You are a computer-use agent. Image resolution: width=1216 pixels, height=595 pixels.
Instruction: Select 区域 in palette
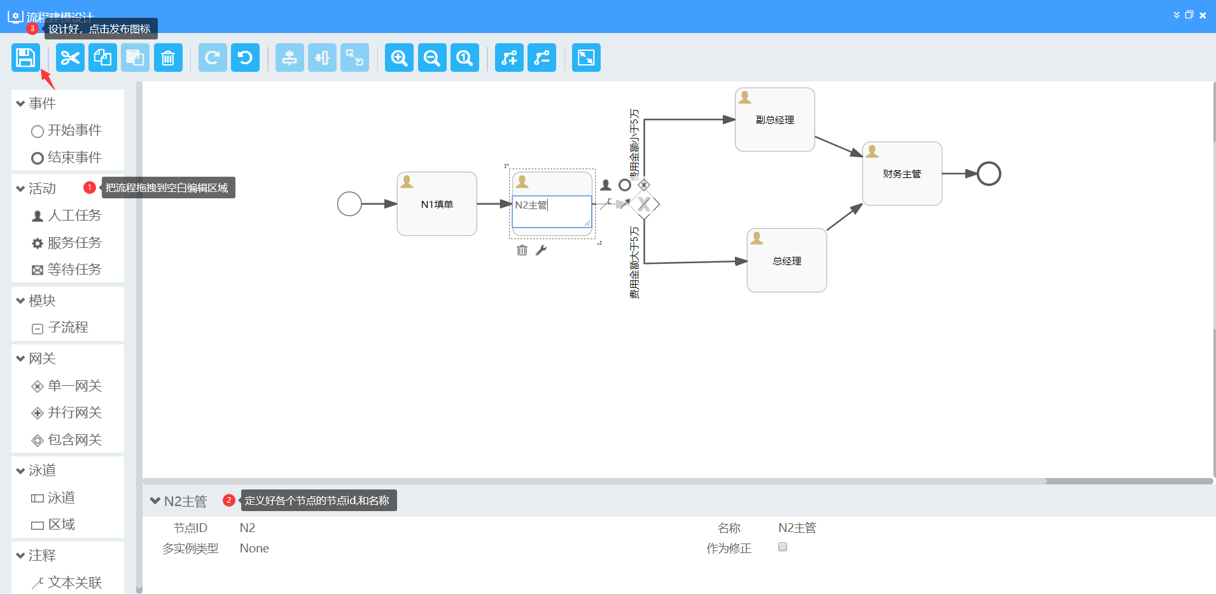click(54, 524)
